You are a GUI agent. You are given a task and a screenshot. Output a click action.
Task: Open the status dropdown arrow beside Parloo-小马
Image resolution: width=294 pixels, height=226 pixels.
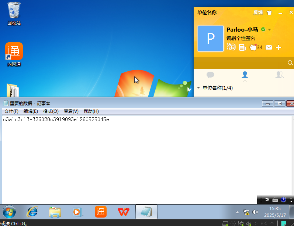[269, 29]
